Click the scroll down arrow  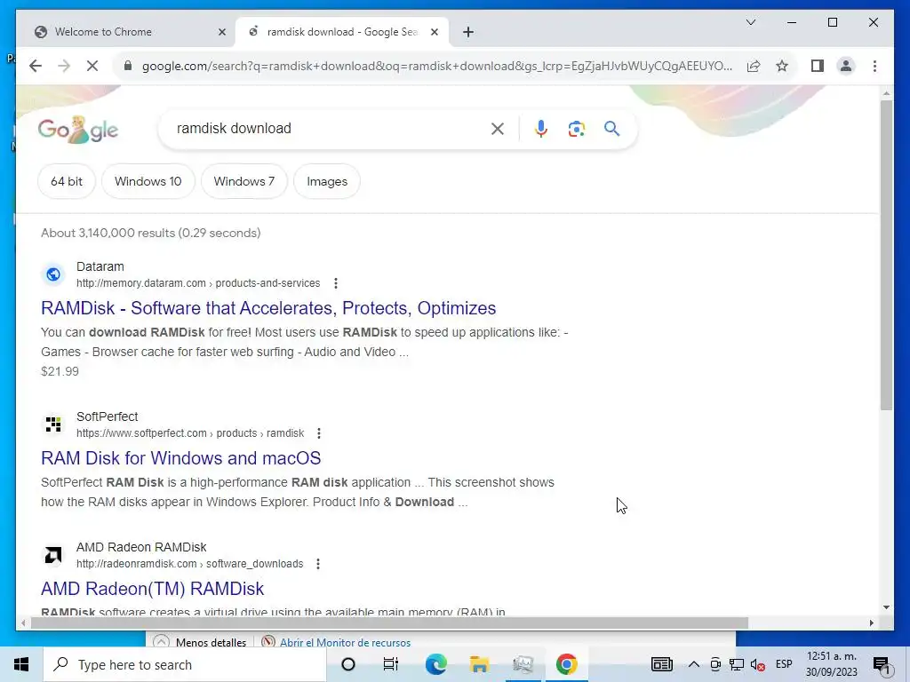(886, 607)
